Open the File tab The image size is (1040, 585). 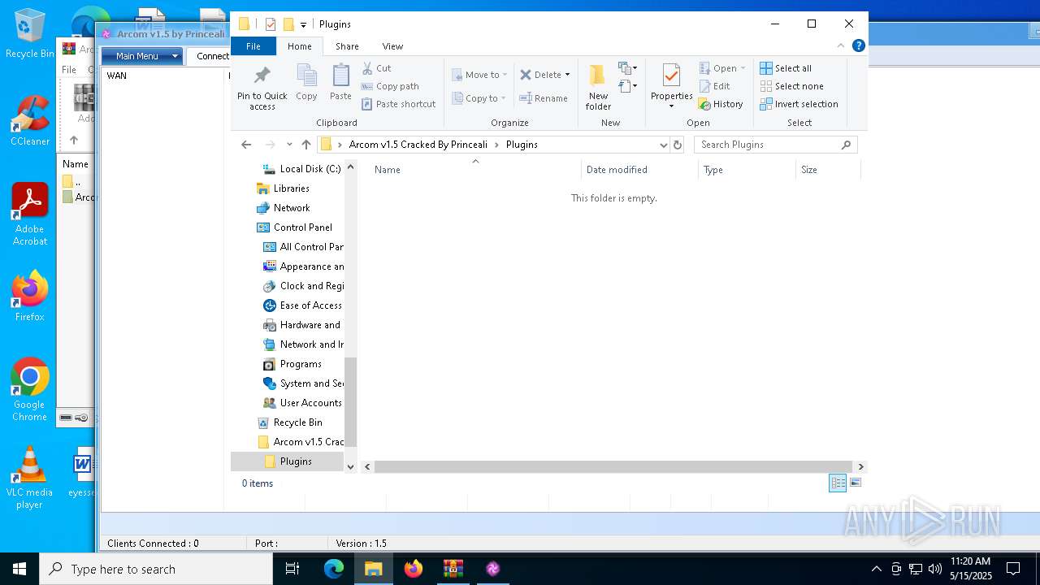tap(253, 46)
